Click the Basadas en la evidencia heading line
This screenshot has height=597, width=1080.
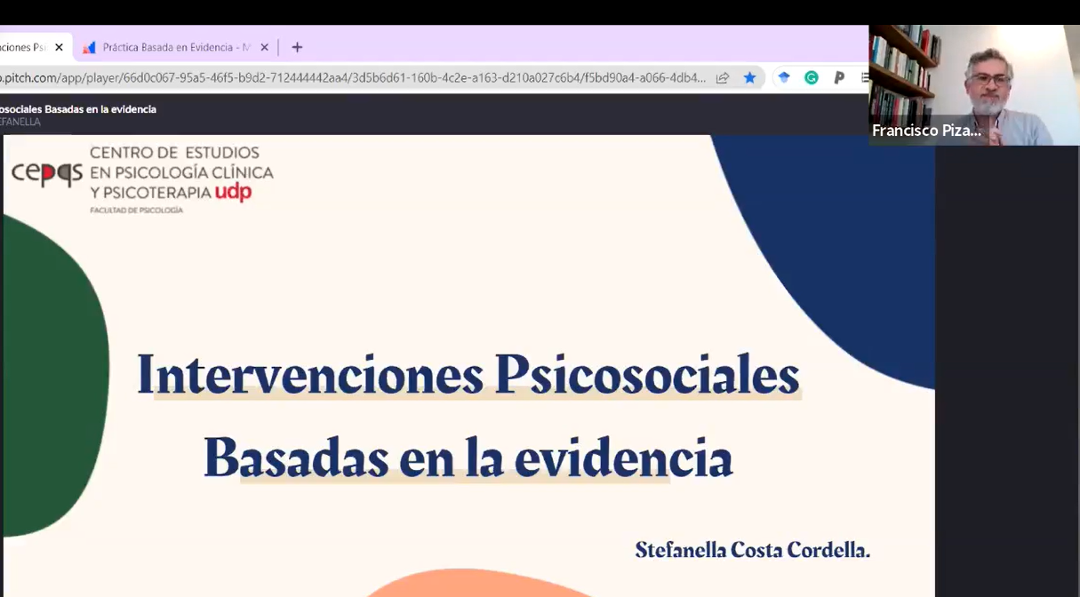(x=468, y=458)
